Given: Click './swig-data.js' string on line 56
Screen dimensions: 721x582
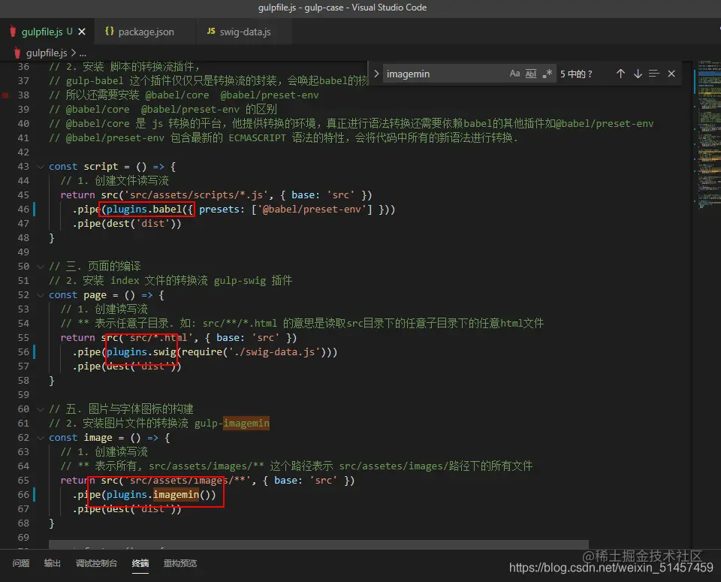Looking at the screenshot, I should pyautogui.click(x=275, y=351).
